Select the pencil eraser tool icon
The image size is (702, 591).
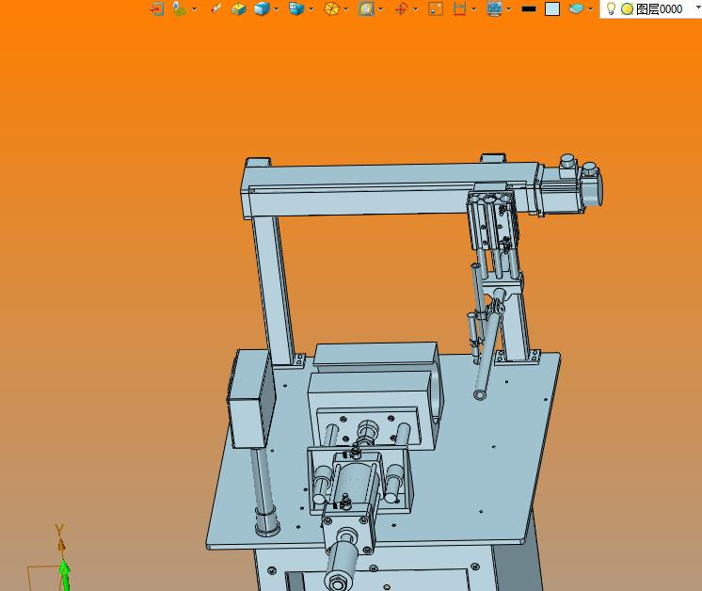216,8
